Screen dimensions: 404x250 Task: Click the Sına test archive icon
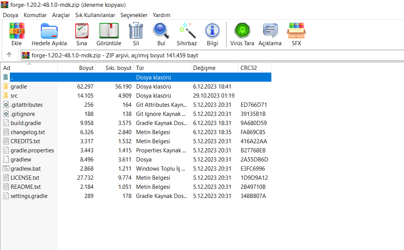[82, 31]
